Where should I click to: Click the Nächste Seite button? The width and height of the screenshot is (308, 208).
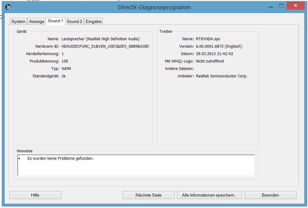click(148, 195)
